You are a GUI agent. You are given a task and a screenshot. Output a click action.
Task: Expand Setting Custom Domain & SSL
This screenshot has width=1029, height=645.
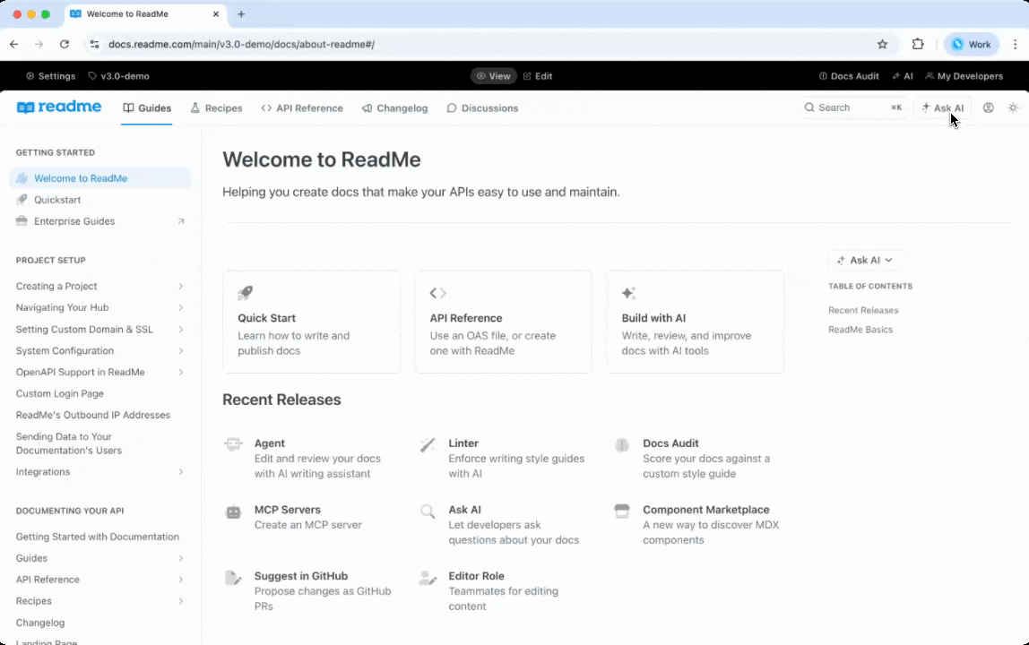point(180,330)
